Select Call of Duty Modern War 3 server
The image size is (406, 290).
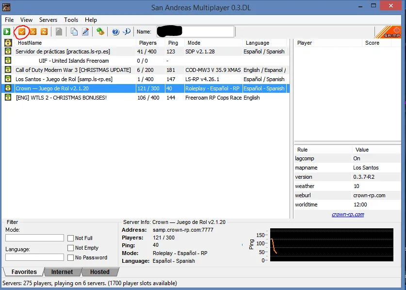[x=146, y=70]
